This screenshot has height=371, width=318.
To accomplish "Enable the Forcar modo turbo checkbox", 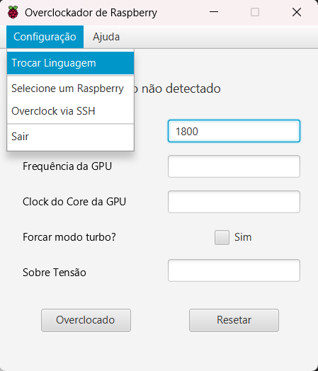I will 222,237.
